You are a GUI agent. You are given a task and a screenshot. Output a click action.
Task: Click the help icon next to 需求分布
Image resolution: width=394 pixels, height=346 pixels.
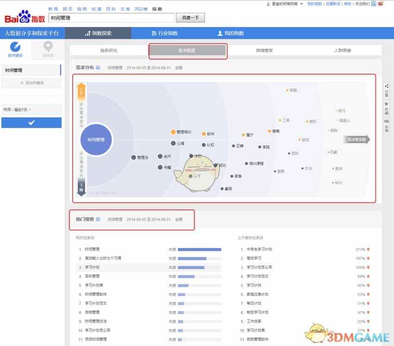tap(98, 68)
